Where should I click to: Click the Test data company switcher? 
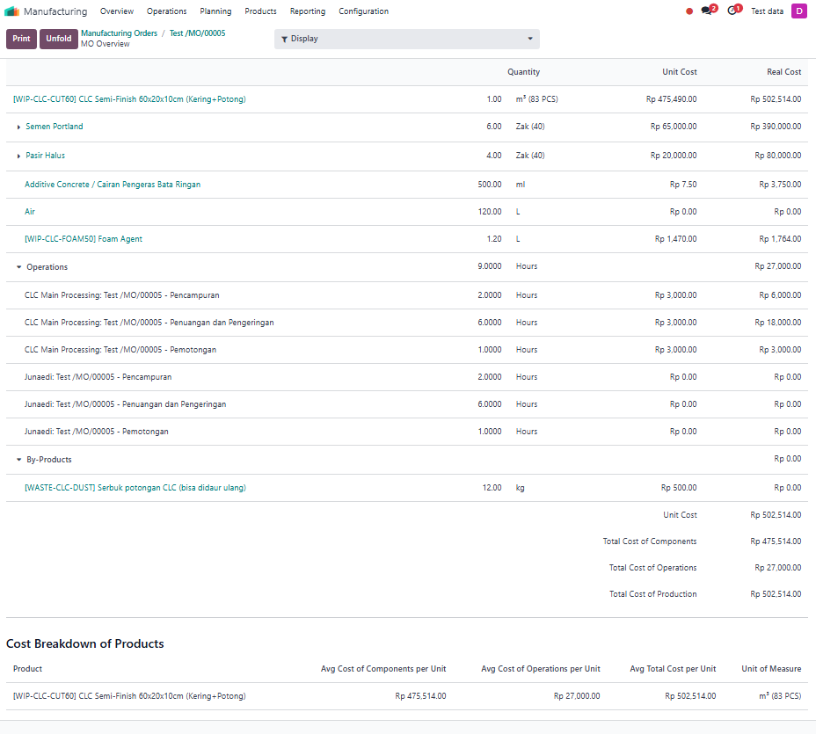767,11
